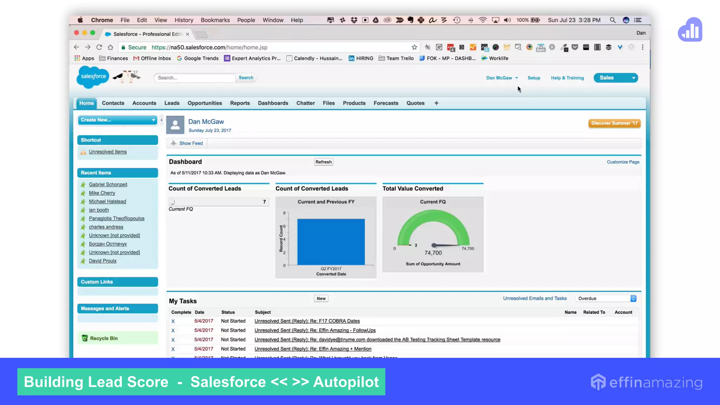Viewport: 720px width, 405px height.
Task: Click the blue Q2 FY2017 bar
Action: 331,242
